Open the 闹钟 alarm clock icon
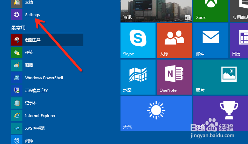 tap(17, 140)
